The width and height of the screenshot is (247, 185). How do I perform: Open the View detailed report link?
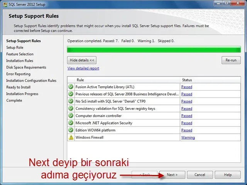click(x=83, y=68)
